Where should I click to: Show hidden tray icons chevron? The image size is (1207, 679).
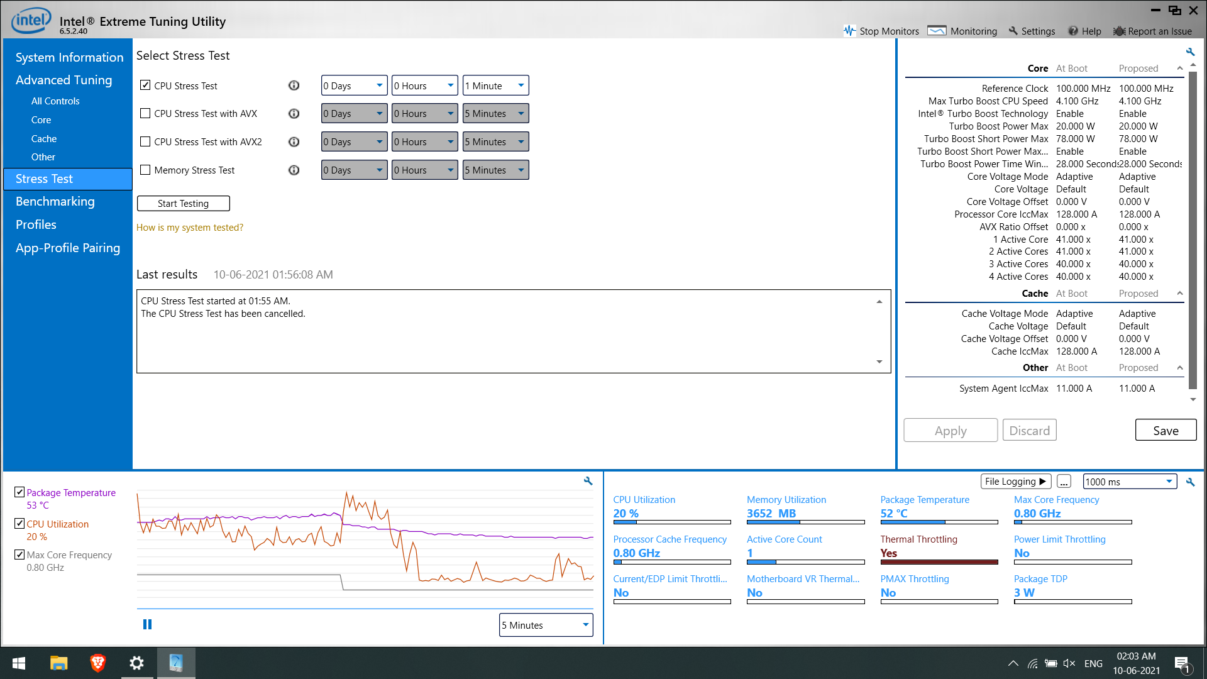pyautogui.click(x=1013, y=663)
